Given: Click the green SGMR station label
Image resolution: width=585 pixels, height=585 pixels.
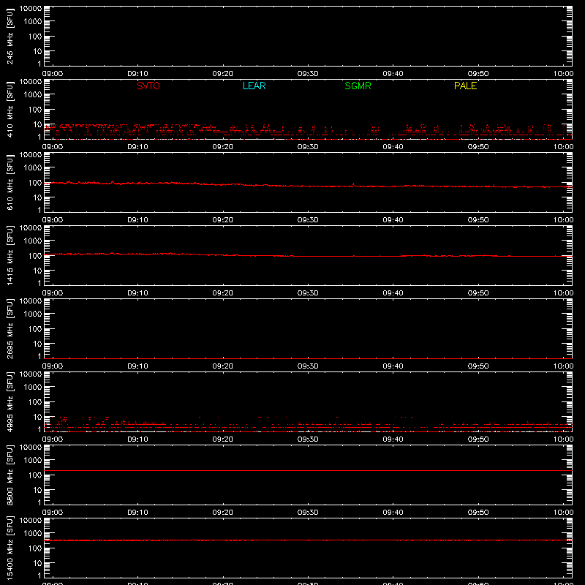Looking at the screenshot, I should pyautogui.click(x=358, y=86).
